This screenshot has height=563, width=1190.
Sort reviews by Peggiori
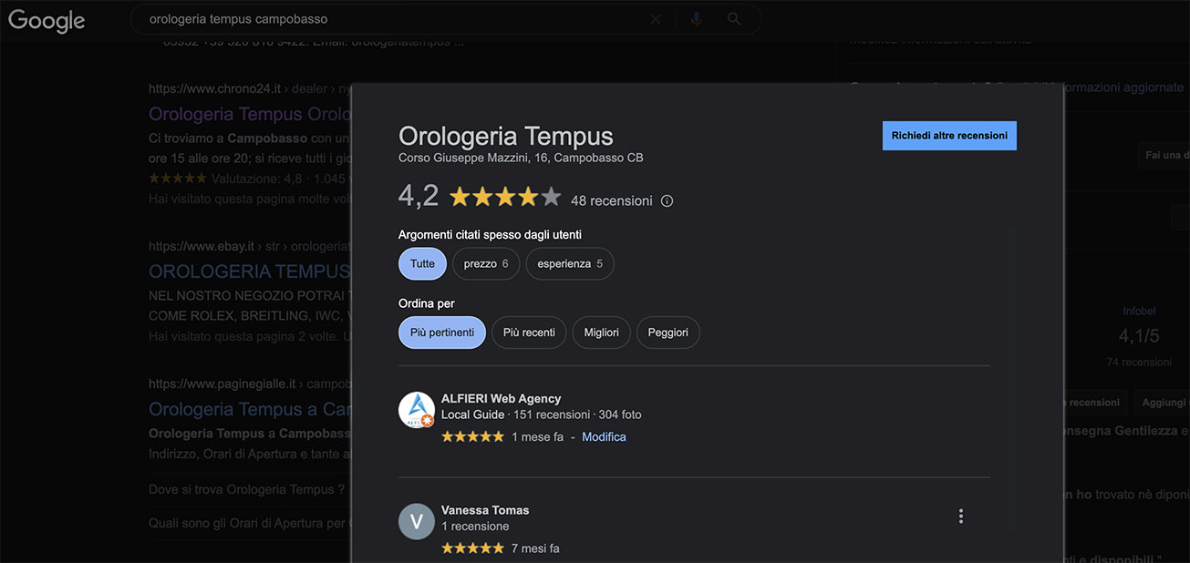pyautogui.click(x=667, y=333)
